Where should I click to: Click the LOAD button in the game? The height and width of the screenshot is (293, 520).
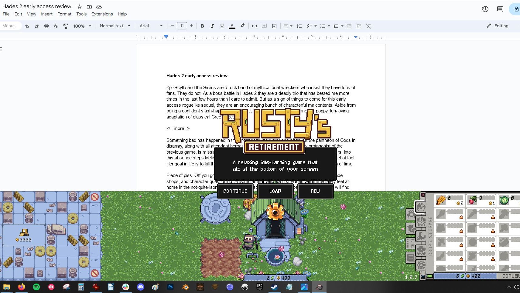275,191
